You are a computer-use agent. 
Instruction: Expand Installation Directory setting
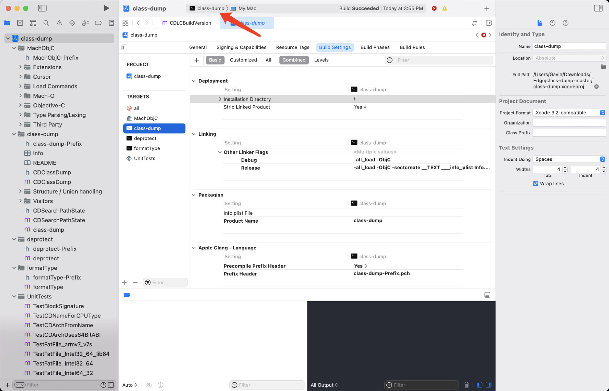tap(220, 99)
